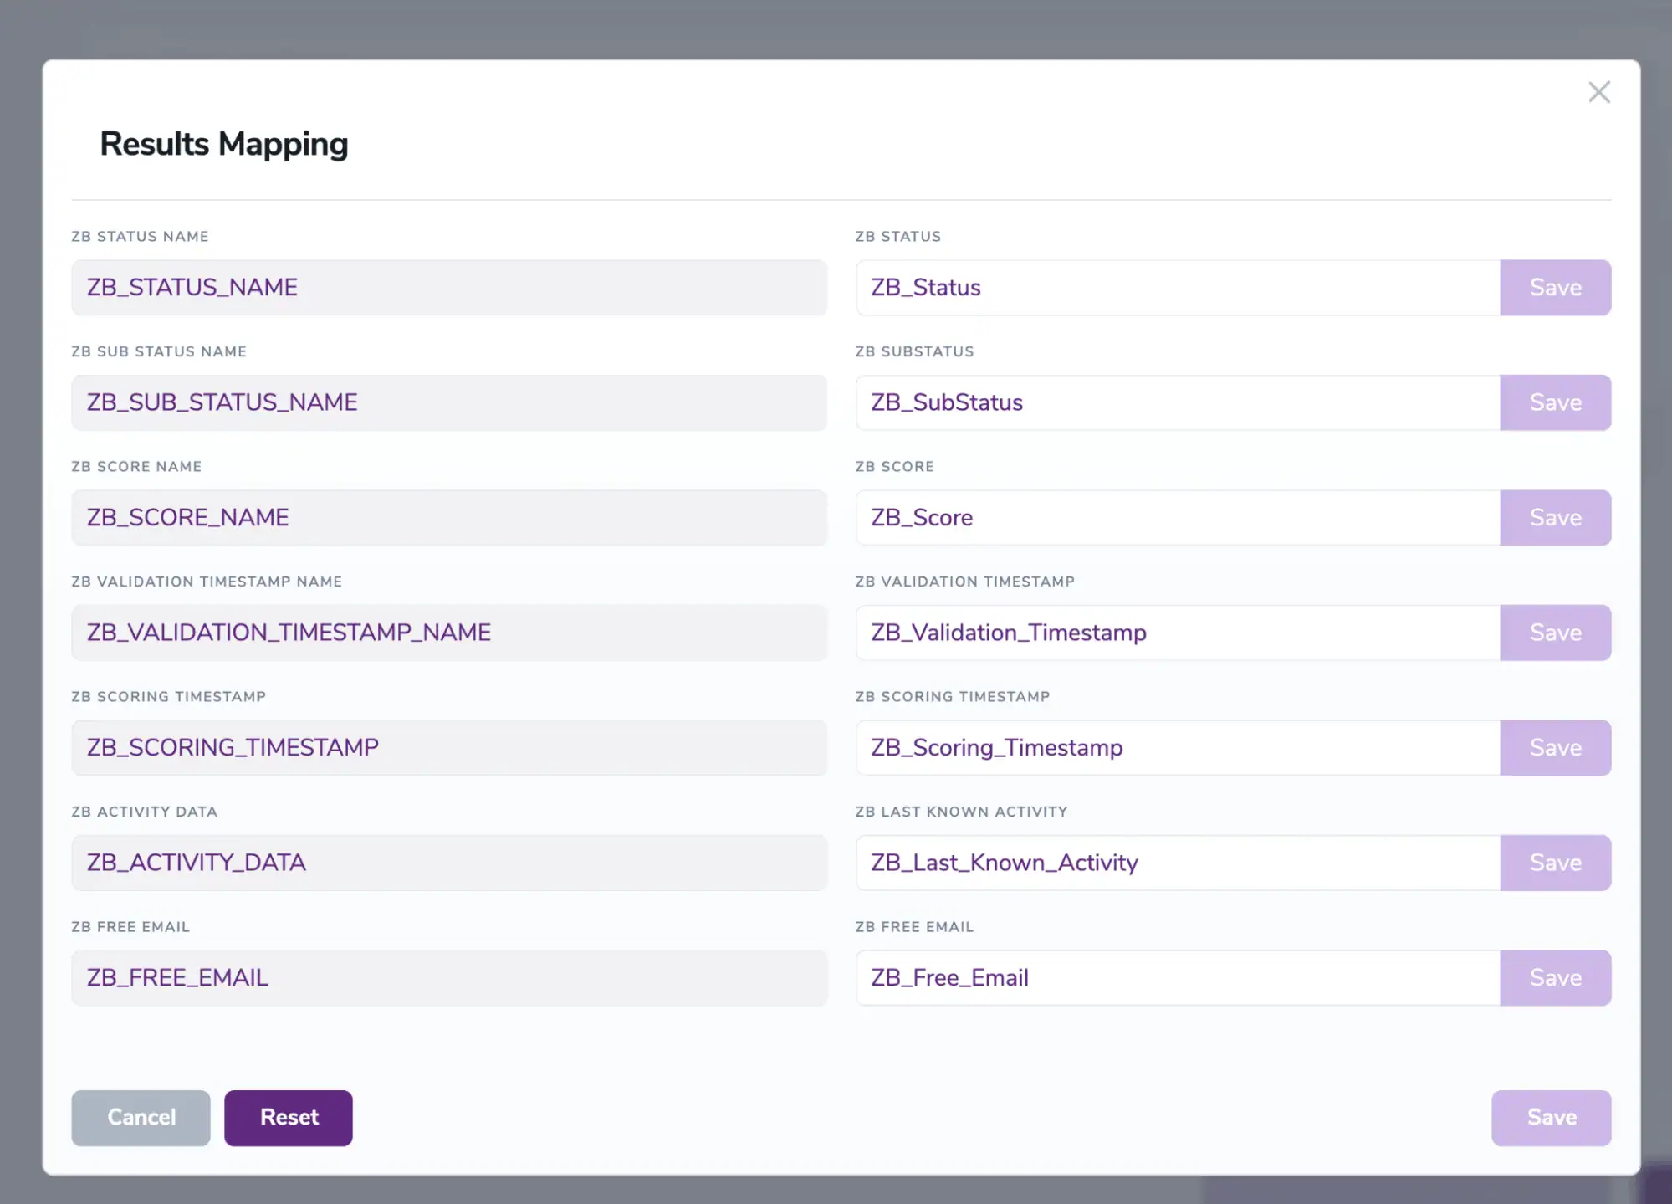Screen dimensions: 1672x1204
Task: Save the ZB Free Email mapping
Action: click(1554, 977)
